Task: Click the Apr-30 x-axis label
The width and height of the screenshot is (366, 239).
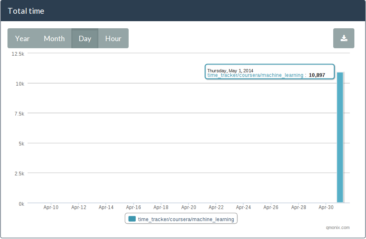Action: point(326,207)
